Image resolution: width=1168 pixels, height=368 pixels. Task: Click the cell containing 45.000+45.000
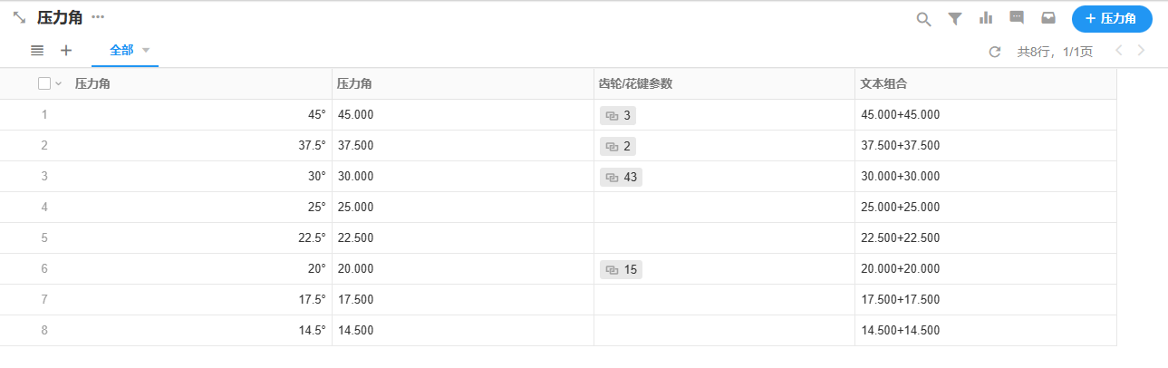[900, 115]
